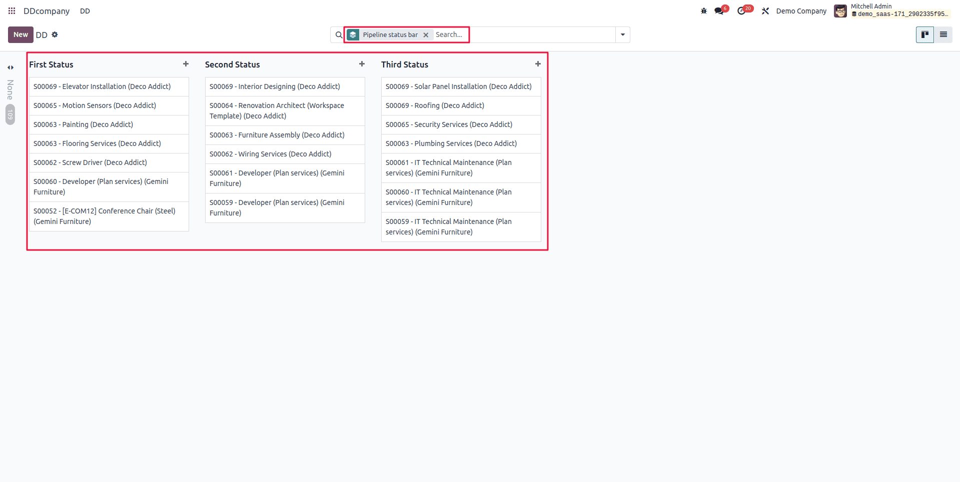Image resolution: width=960 pixels, height=482 pixels.
Task: Remove the Pipeline status bar filter
Action: (426, 34)
